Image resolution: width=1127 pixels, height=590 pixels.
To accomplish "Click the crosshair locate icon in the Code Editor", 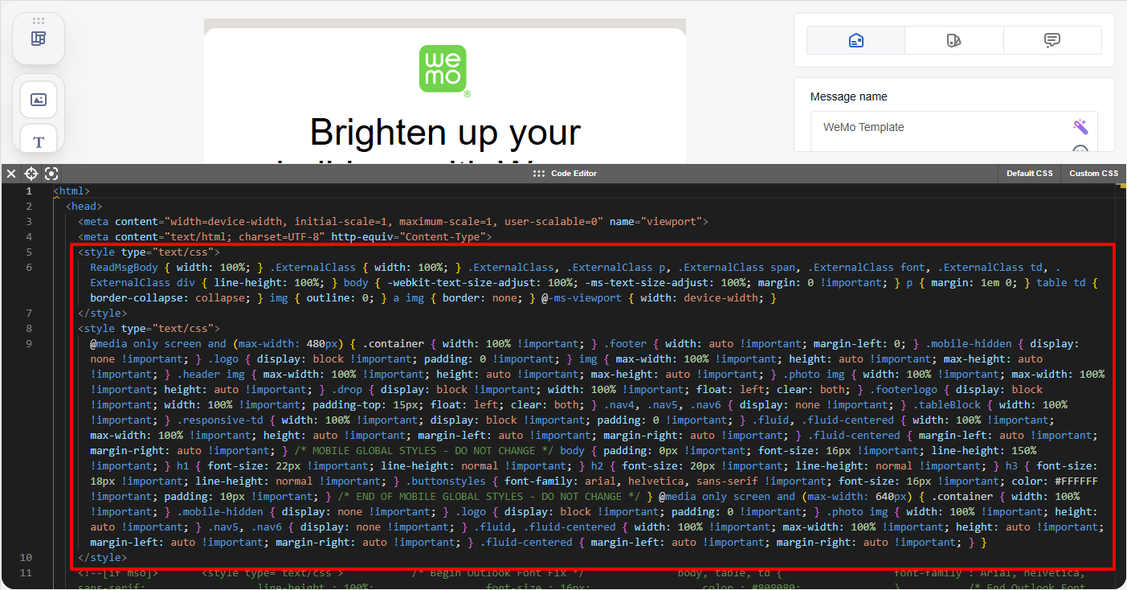I will pyautogui.click(x=31, y=174).
